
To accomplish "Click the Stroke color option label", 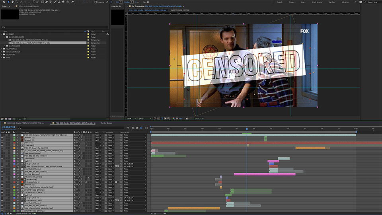I will point(127,2).
